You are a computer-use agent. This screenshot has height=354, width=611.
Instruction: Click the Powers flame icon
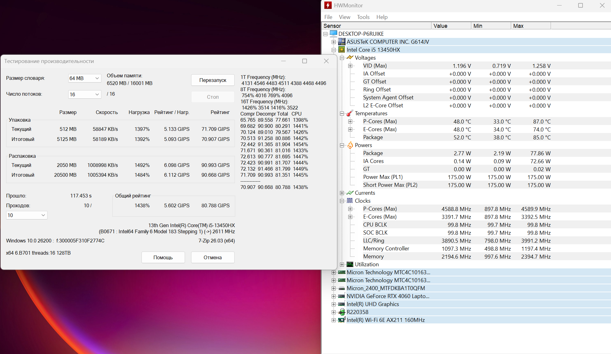point(350,145)
